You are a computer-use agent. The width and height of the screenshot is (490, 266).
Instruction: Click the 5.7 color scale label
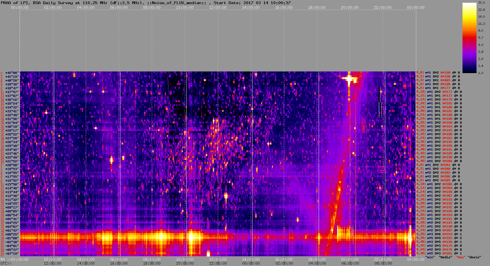coord(481,38)
